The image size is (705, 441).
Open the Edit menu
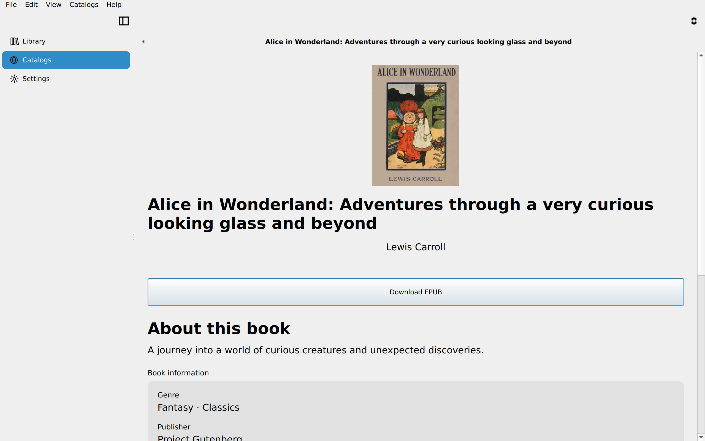(31, 5)
